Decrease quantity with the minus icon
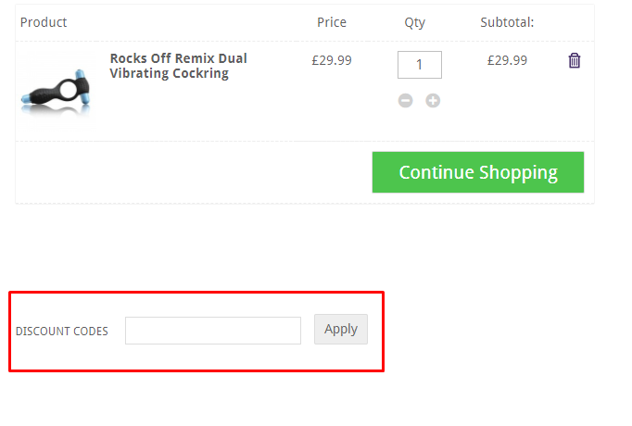 (406, 100)
